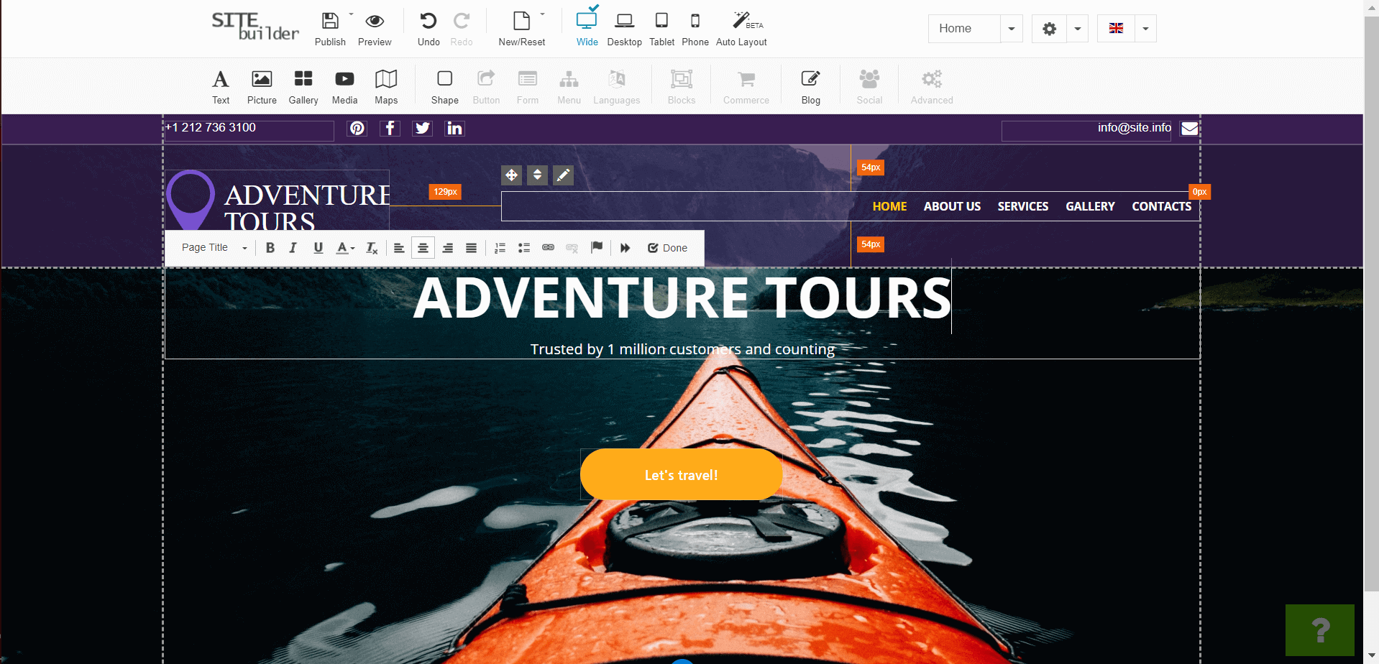Select the Maps tool
Viewport: 1379px width, 664px height.
(x=385, y=85)
